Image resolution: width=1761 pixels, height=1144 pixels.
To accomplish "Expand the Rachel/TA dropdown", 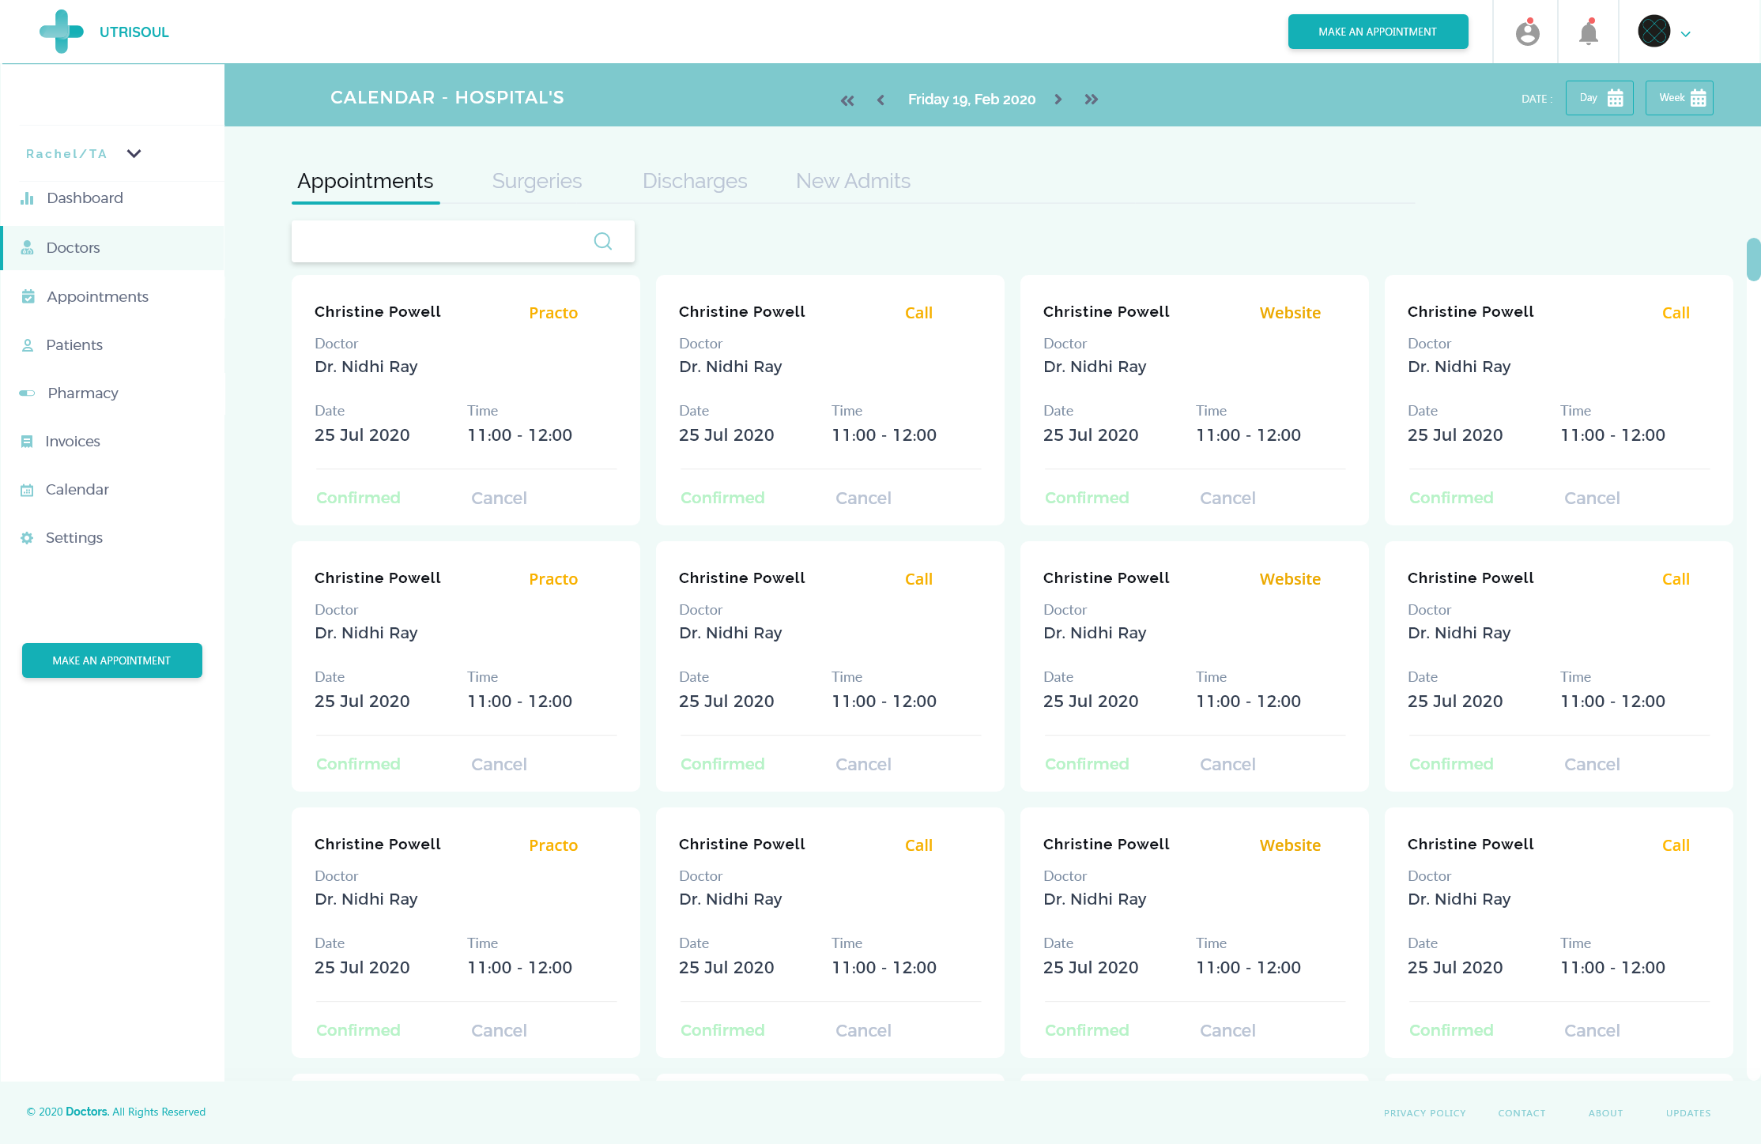I will [134, 153].
